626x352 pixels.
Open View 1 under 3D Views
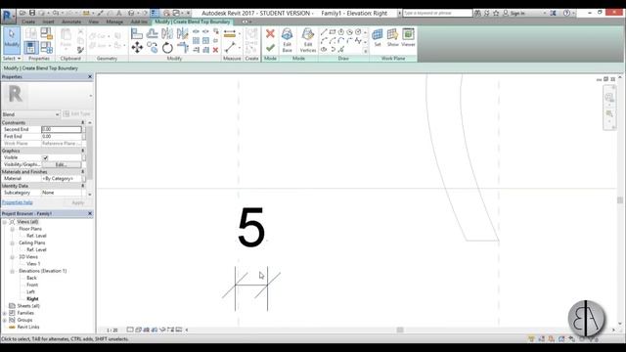coord(33,264)
